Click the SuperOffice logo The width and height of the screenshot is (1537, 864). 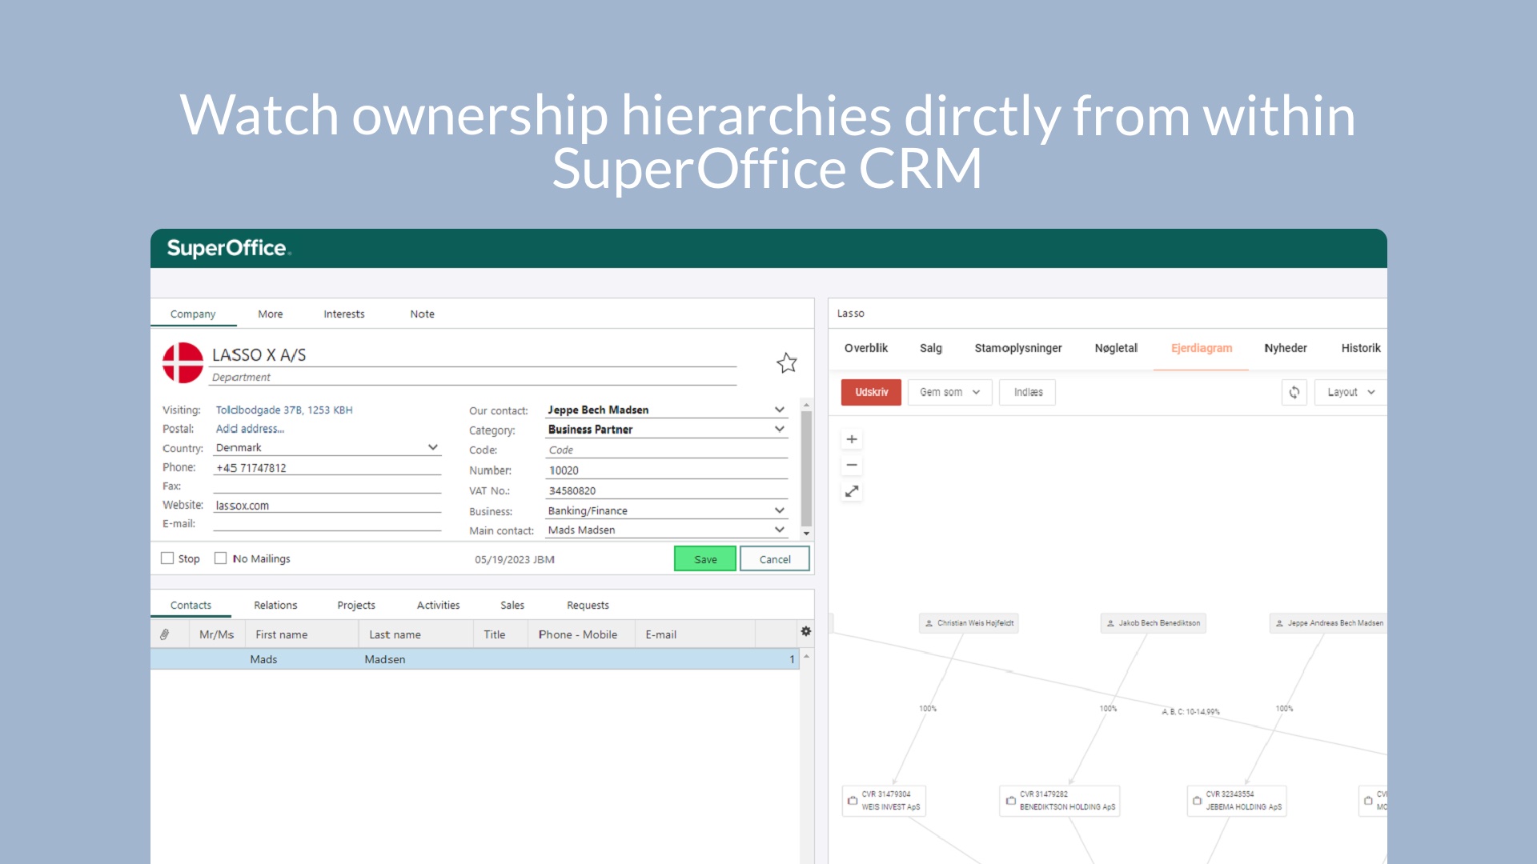pyautogui.click(x=228, y=249)
